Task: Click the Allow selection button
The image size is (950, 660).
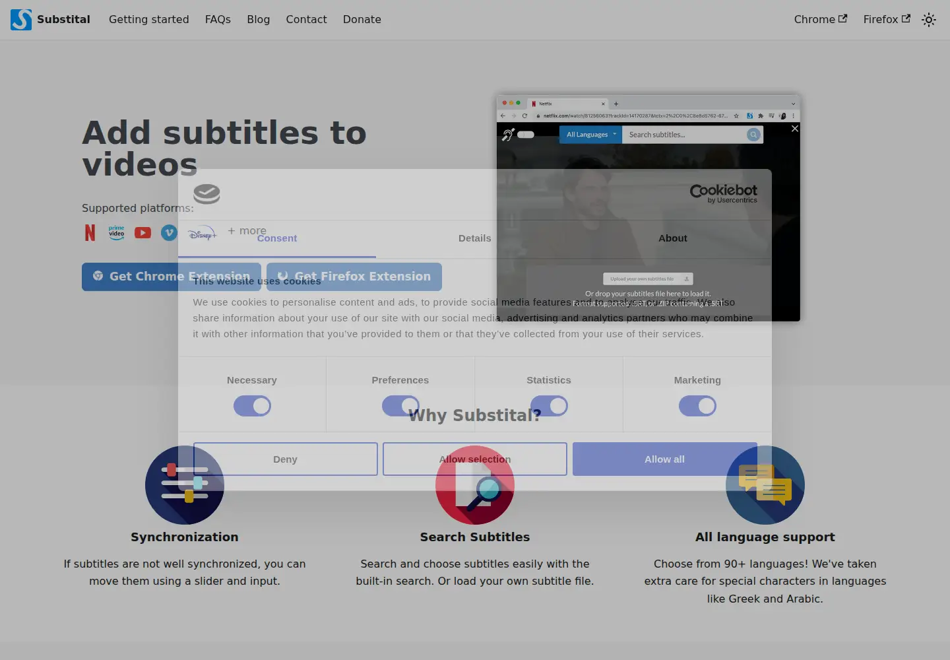Action: point(475,459)
